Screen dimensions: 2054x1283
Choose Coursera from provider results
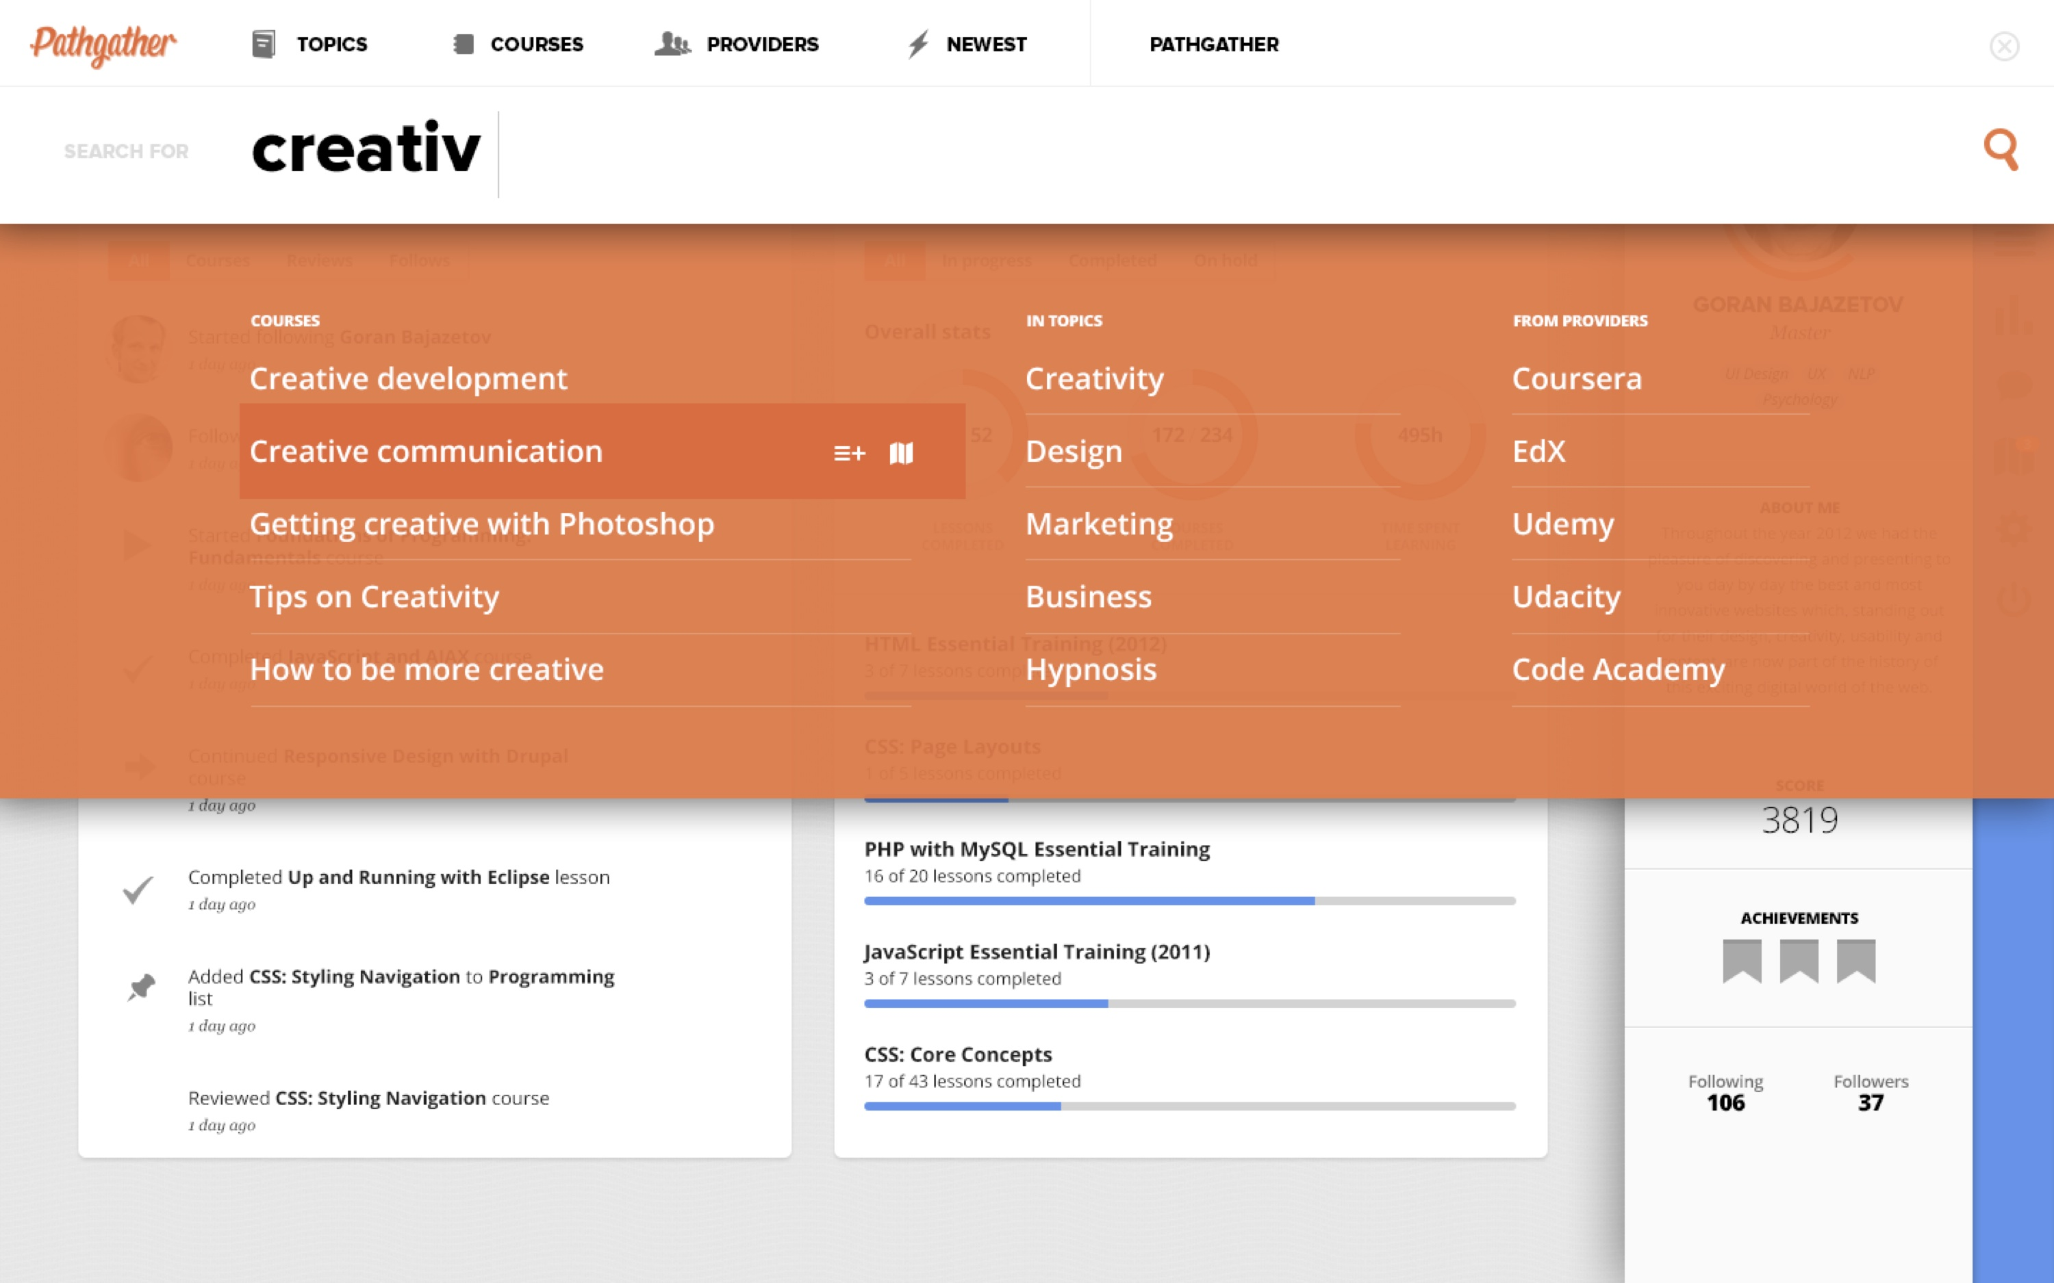coord(1576,378)
